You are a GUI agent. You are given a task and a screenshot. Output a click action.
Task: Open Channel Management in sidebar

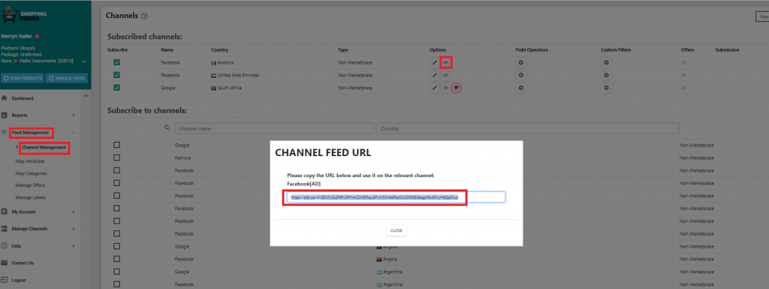pos(44,147)
